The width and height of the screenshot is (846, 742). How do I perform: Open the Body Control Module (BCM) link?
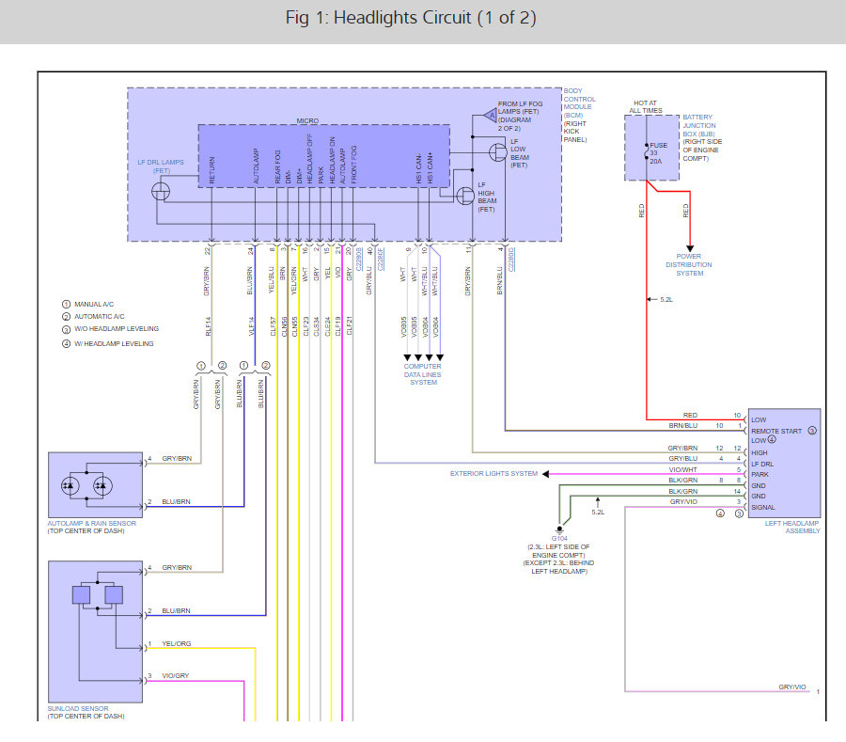579,103
